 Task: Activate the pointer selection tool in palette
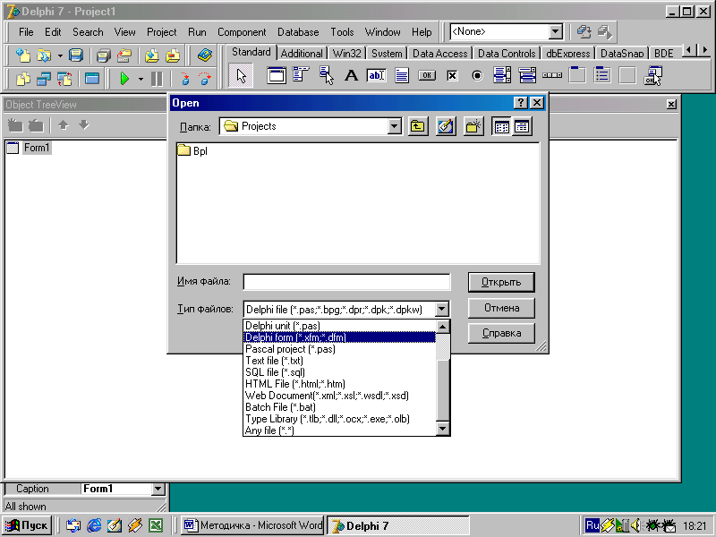click(241, 76)
